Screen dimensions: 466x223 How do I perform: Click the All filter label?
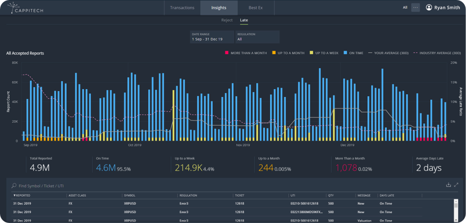point(405,7)
